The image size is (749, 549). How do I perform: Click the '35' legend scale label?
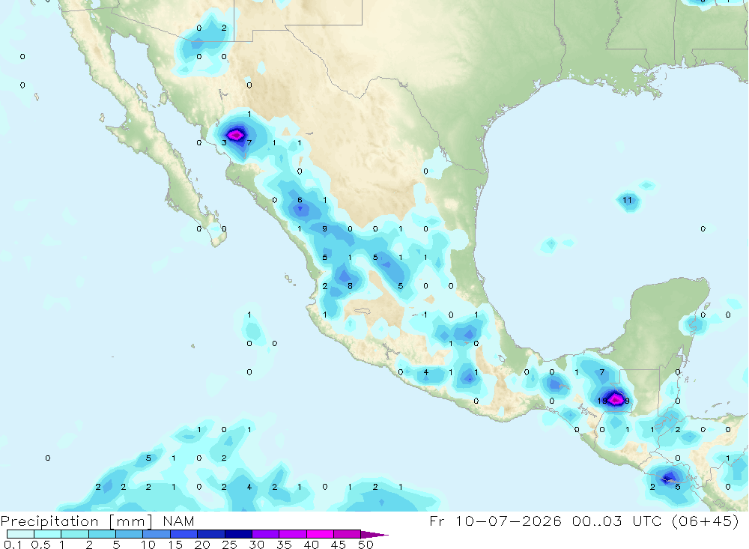point(284,545)
